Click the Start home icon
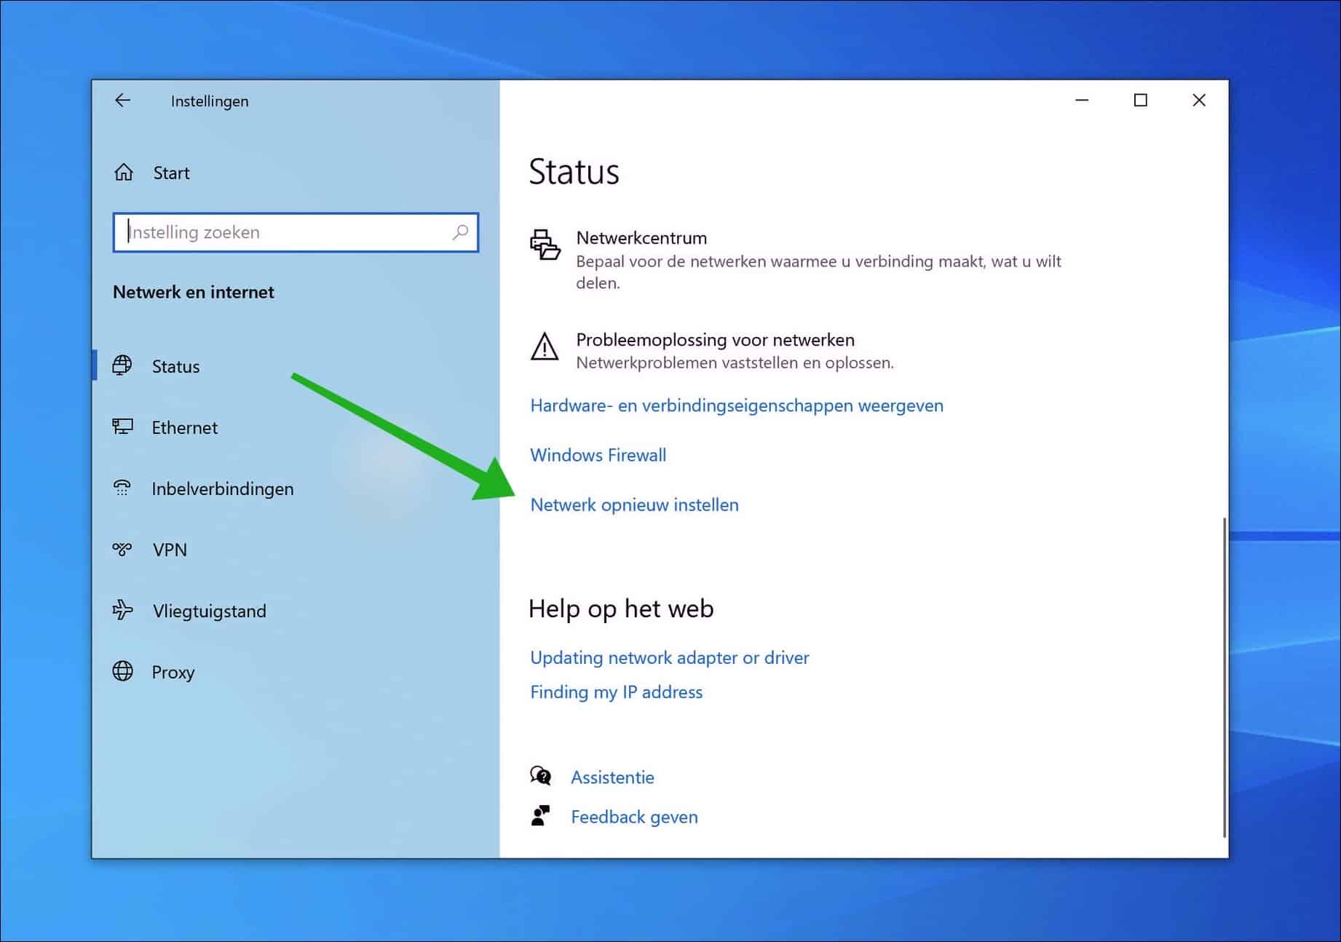 click(x=124, y=172)
